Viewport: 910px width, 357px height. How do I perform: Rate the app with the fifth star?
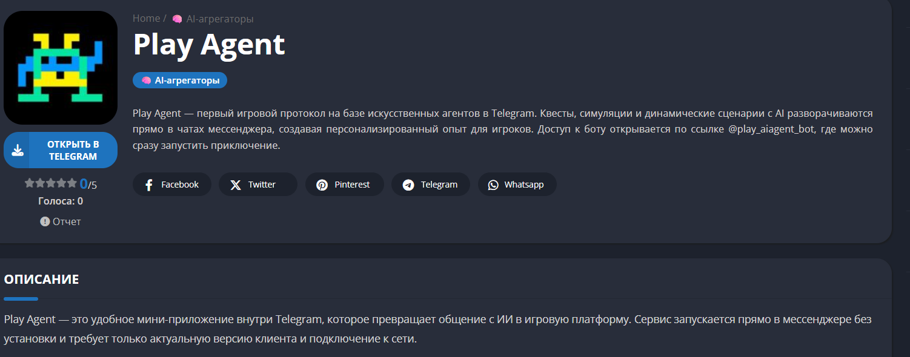pos(72,183)
